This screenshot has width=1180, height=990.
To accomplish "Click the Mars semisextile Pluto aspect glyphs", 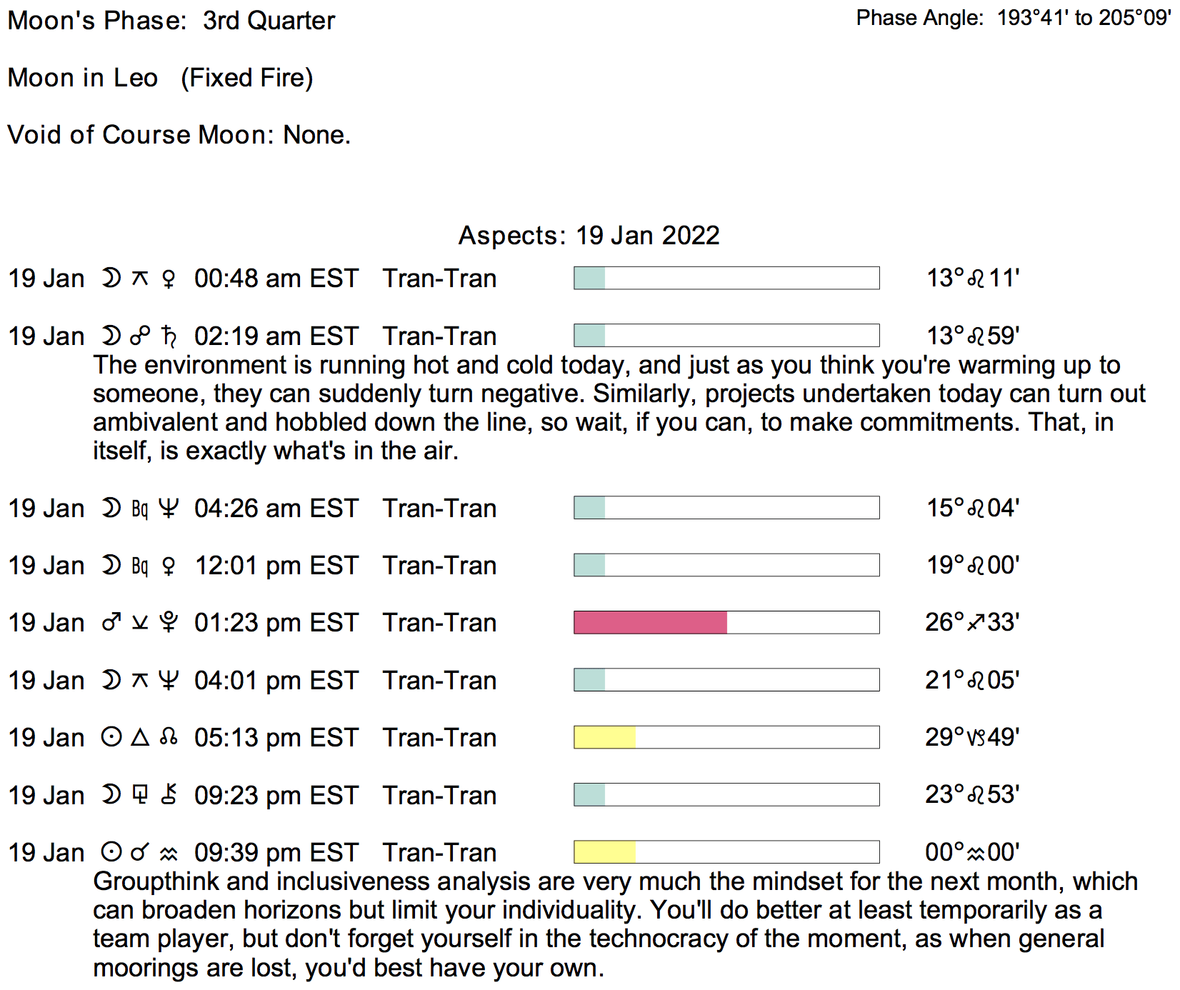I will pos(139,622).
